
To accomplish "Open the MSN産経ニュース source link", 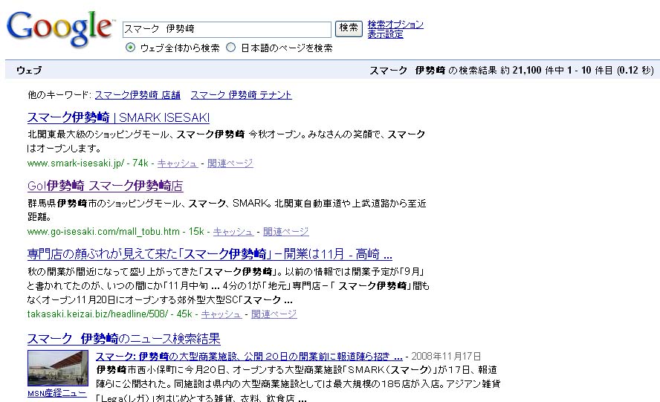I will tap(57, 394).
